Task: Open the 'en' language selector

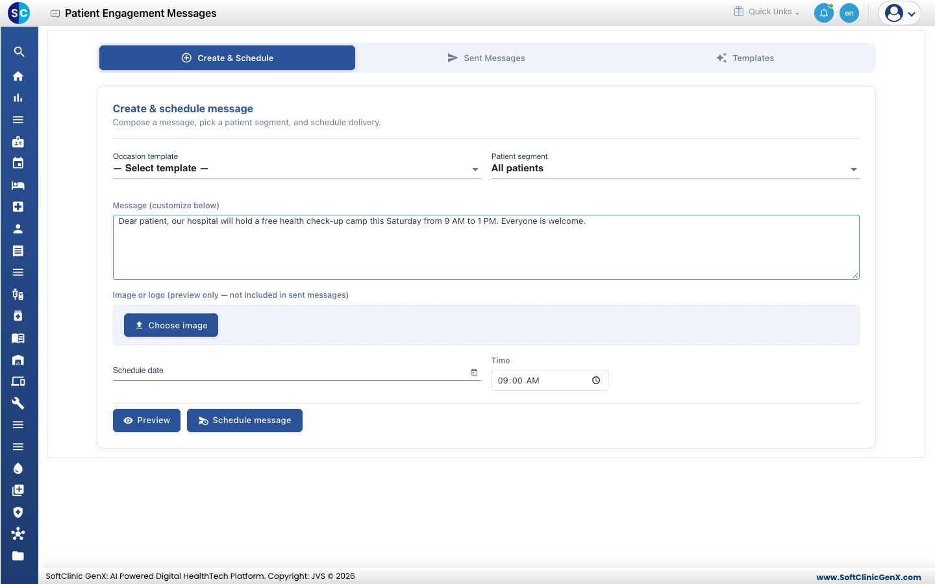Action: pos(849,13)
